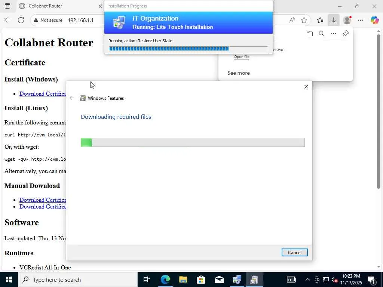Image resolution: width=383 pixels, height=287 pixels.
Task: Click See more in Downloads panel
Action: click(x=238, y=73)
